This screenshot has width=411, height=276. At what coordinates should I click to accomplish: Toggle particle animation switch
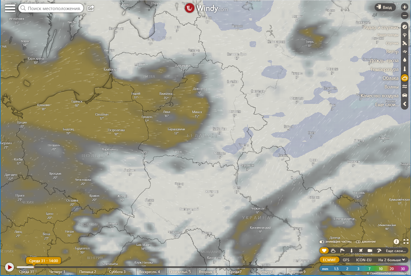coord(322,242)
